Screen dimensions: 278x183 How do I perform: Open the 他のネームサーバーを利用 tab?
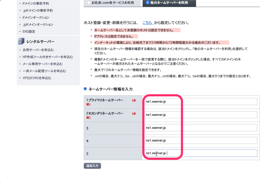coord(170,3)
